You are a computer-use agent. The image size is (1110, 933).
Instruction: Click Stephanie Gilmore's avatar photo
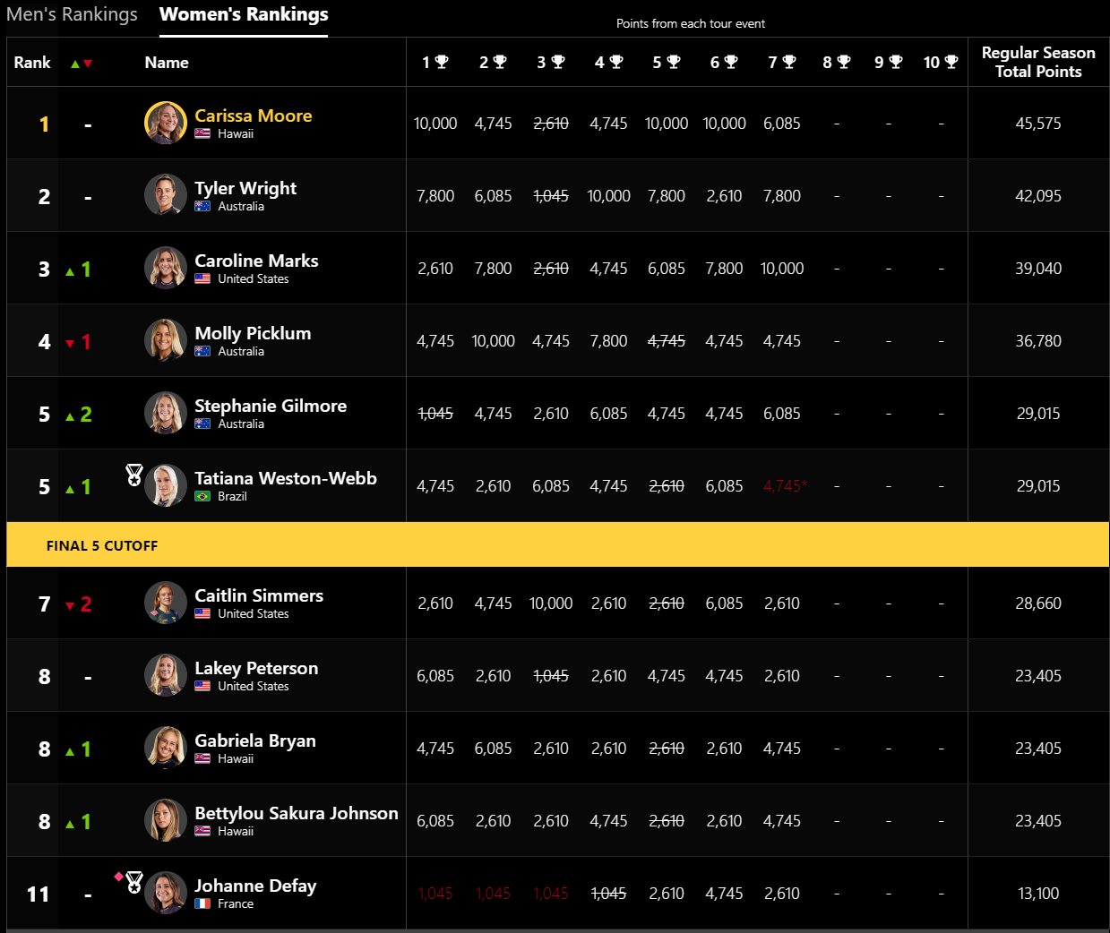[x=166, y=413]
